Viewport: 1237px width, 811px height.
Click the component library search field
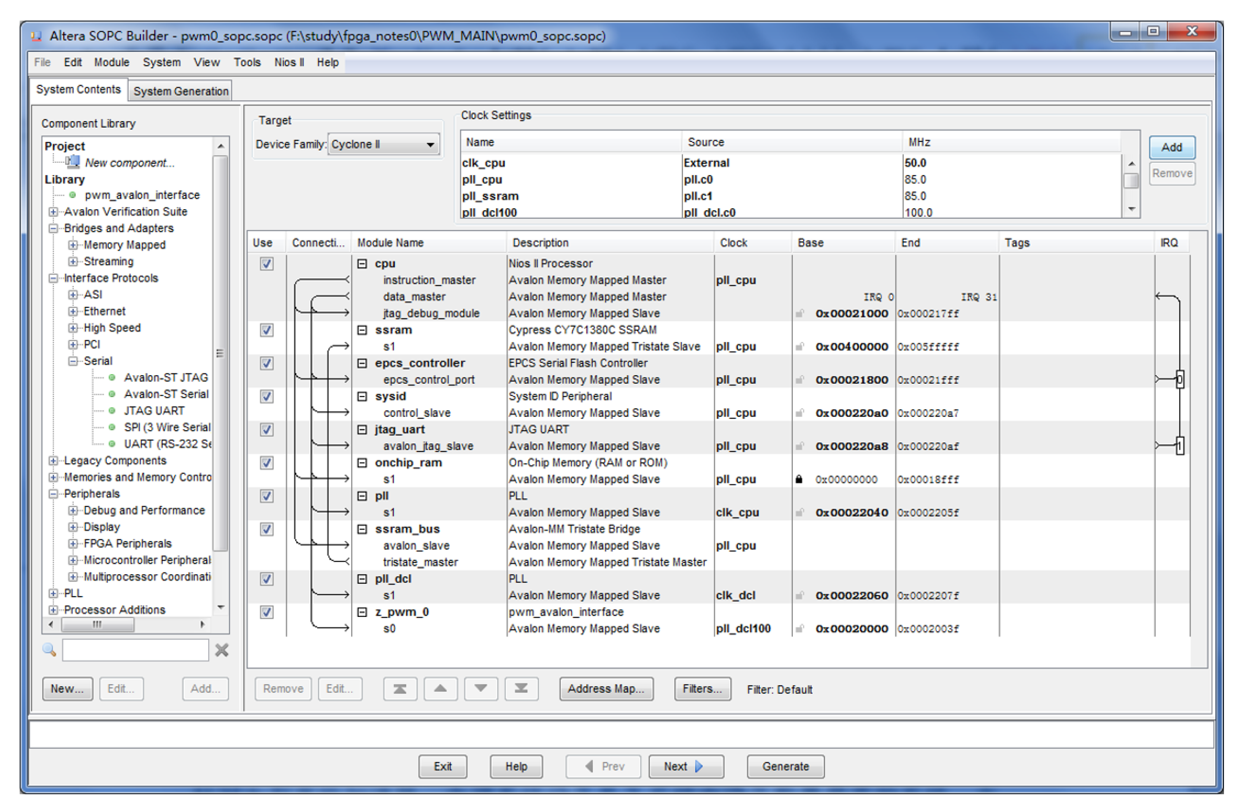pos(135,650)
